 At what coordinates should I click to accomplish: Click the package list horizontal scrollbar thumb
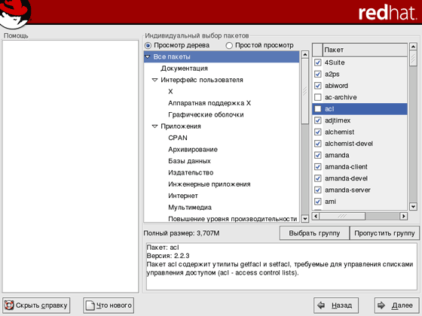(x=342, y=216)
